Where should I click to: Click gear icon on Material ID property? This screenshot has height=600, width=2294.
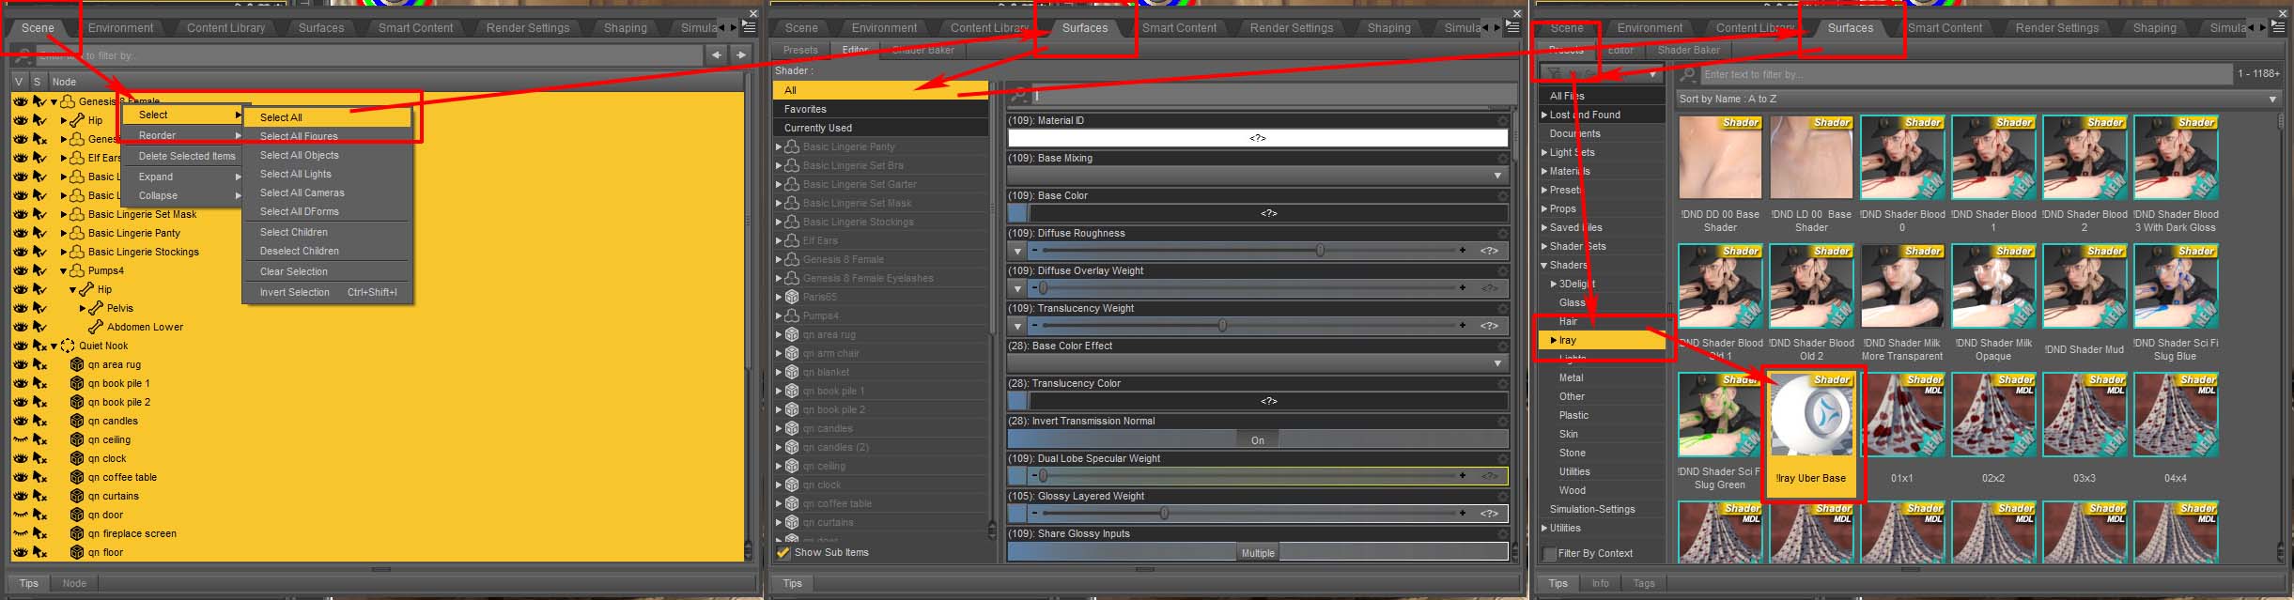(x=1503, y=120)
